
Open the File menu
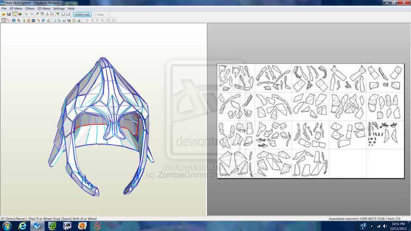tap(4, 8)
